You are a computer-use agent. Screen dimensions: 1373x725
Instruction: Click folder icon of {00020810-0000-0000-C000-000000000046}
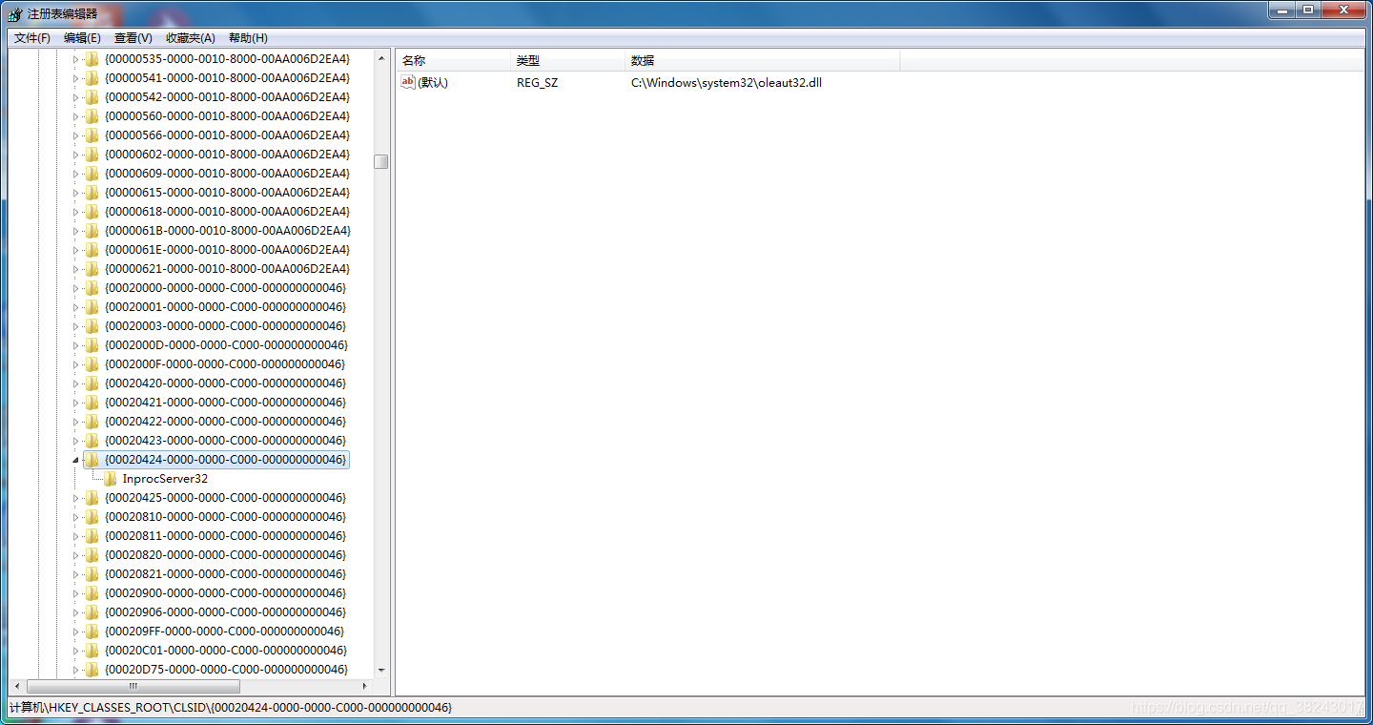(92, 517)
